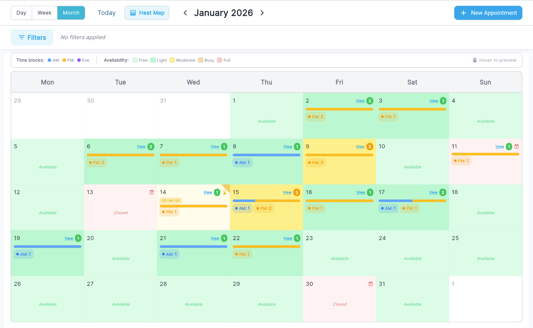Click the count badge 2 on January 2
533x328 pixels.
click(370, 101)
